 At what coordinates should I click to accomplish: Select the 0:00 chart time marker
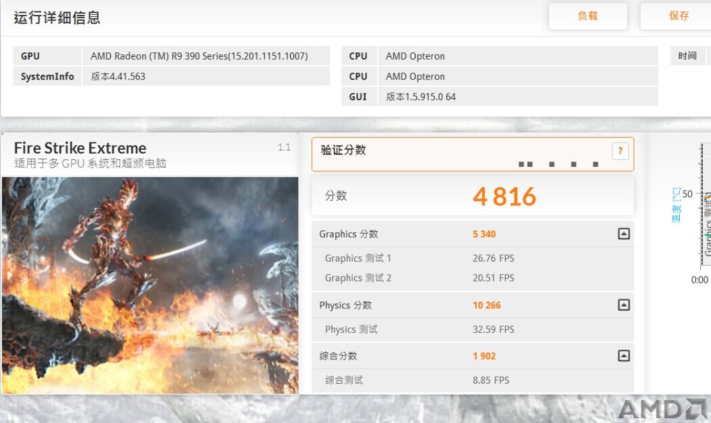pyautogui.click(x=699, y=280)
